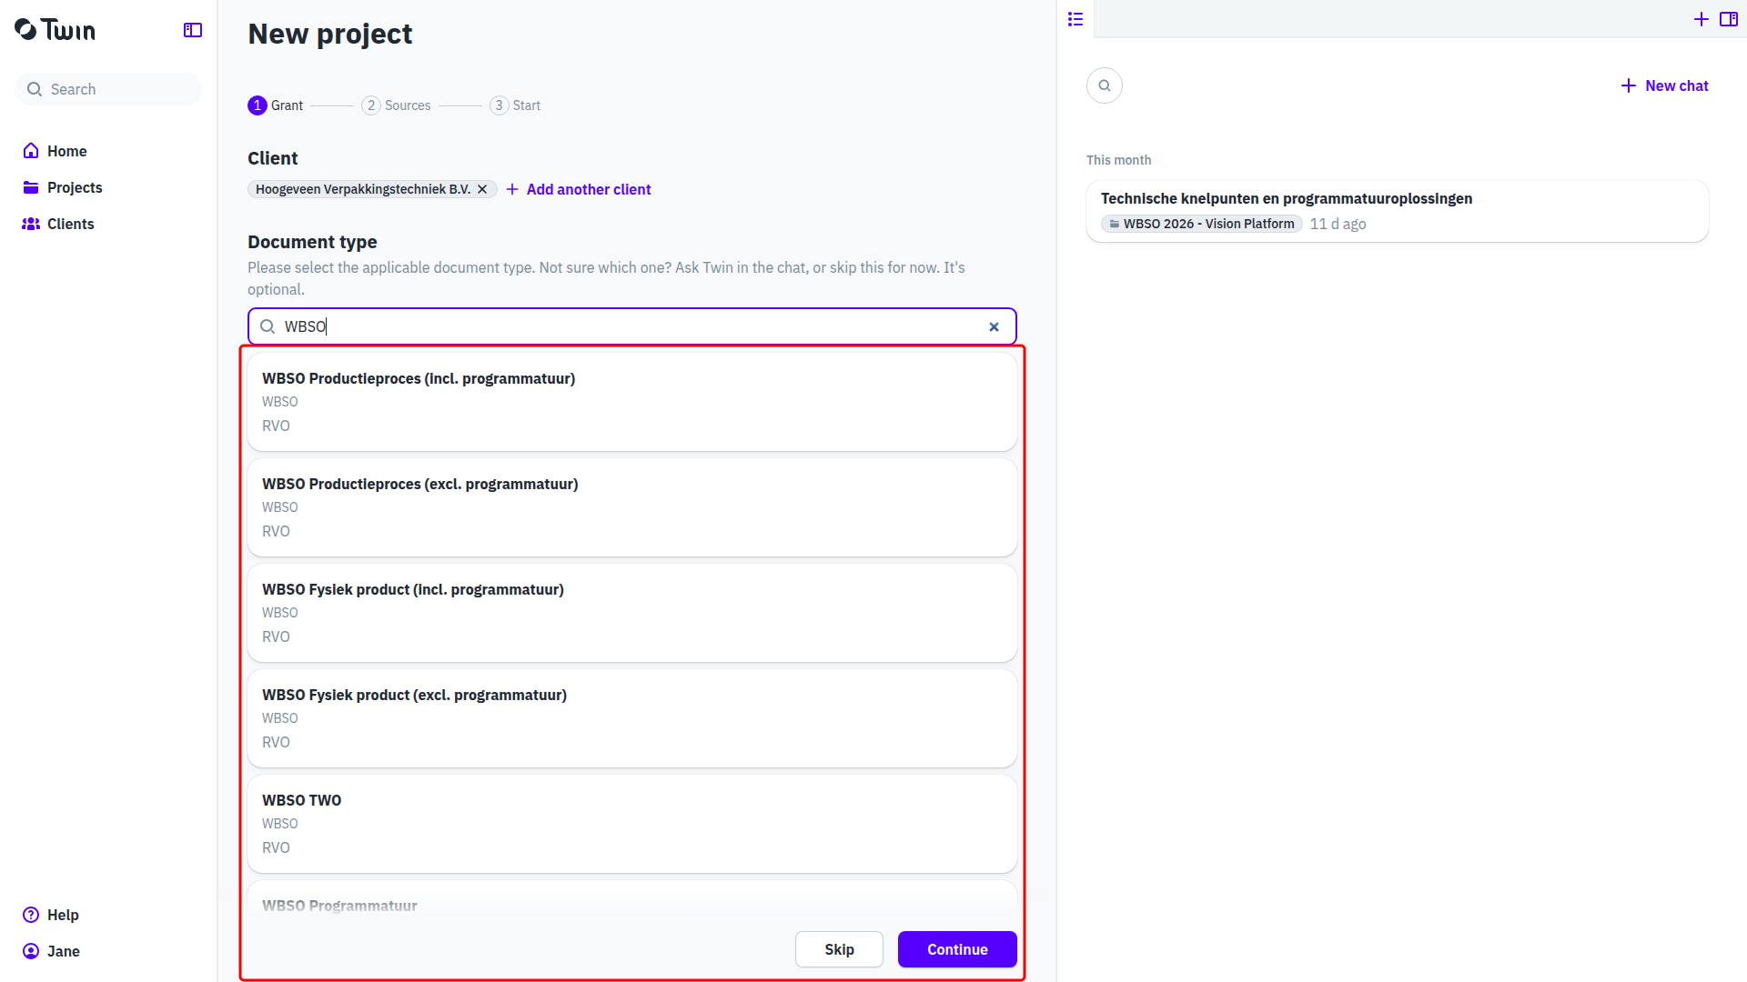The height and width of the screenshot is (982, 1747).
Task: Go to the Sources step 2
Action: (x=396, y=105)
